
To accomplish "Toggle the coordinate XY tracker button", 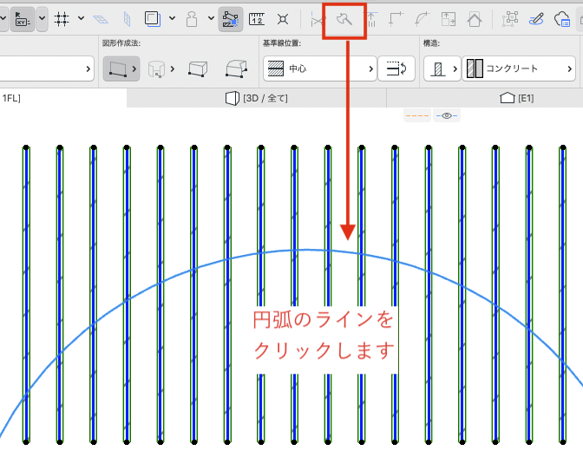I will [x=23, y=19].
